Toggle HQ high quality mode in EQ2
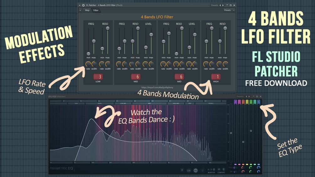 (x=196, y=170)
